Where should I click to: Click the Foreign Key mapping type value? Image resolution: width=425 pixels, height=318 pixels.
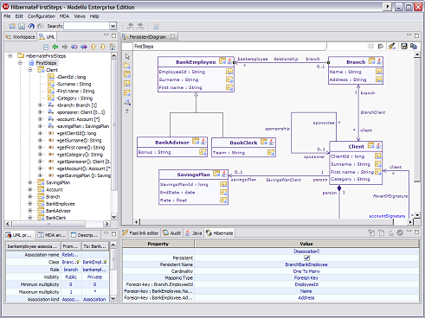tap(306, 278)
